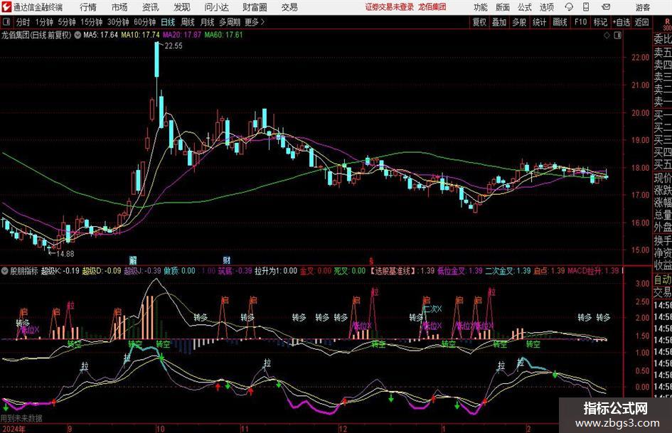The height and width of the screenshot is (433, 672).
Task: Open the 市场 menu
Action: click(119, 7)
